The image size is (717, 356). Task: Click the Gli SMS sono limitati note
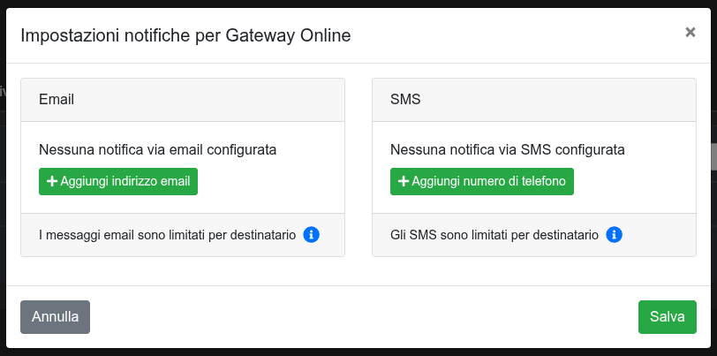pos(494,235)
